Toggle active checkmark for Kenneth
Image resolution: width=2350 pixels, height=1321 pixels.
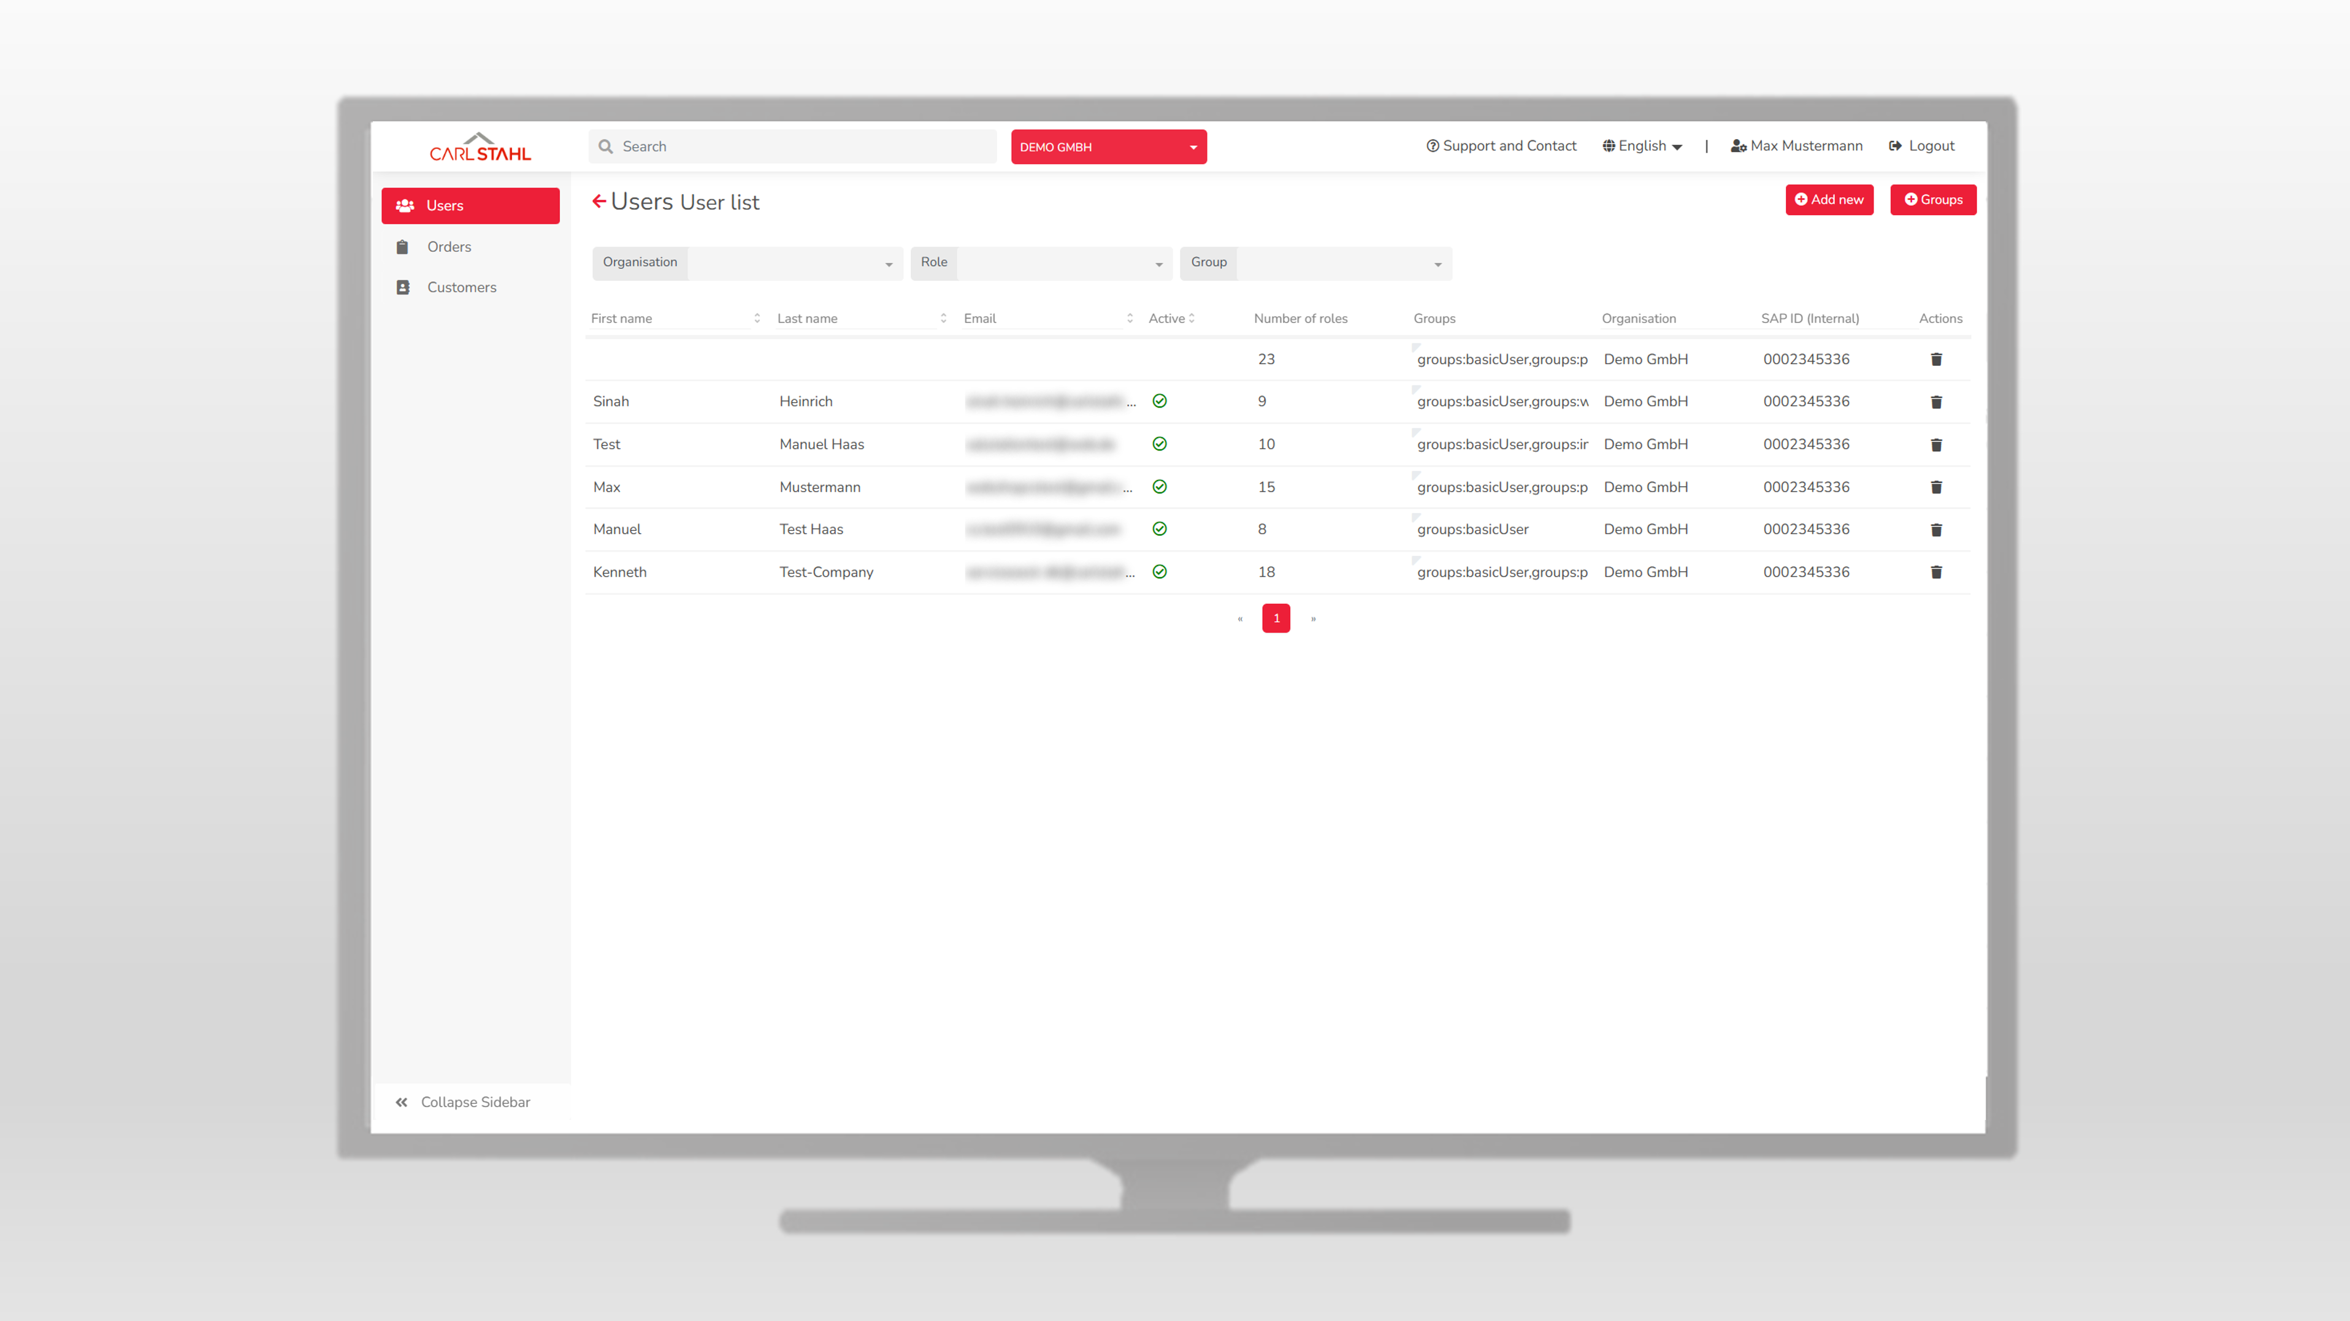tap(1160, 571)
